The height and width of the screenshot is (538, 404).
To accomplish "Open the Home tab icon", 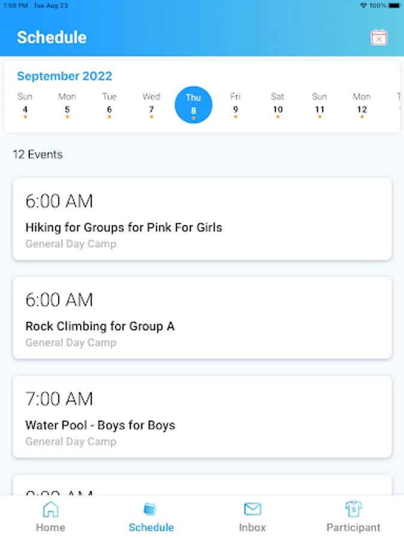I will (x=51, y=509).
